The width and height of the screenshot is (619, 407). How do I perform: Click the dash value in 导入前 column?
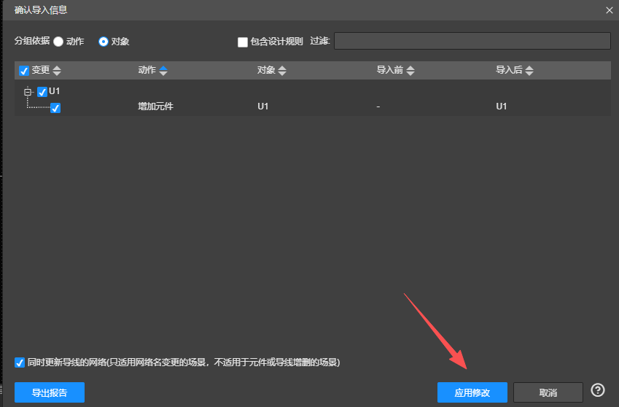378,106
